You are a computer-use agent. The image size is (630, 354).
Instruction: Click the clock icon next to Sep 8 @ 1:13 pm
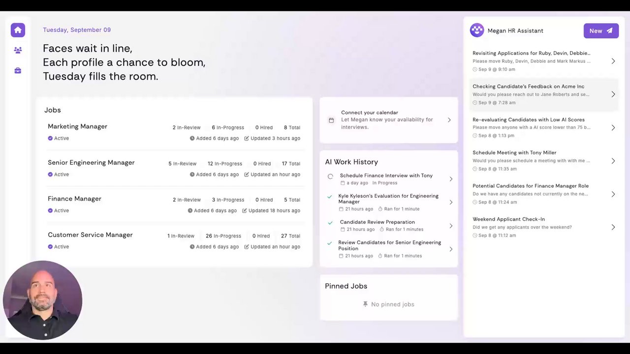pyautogui.click(x=475, y=136)
